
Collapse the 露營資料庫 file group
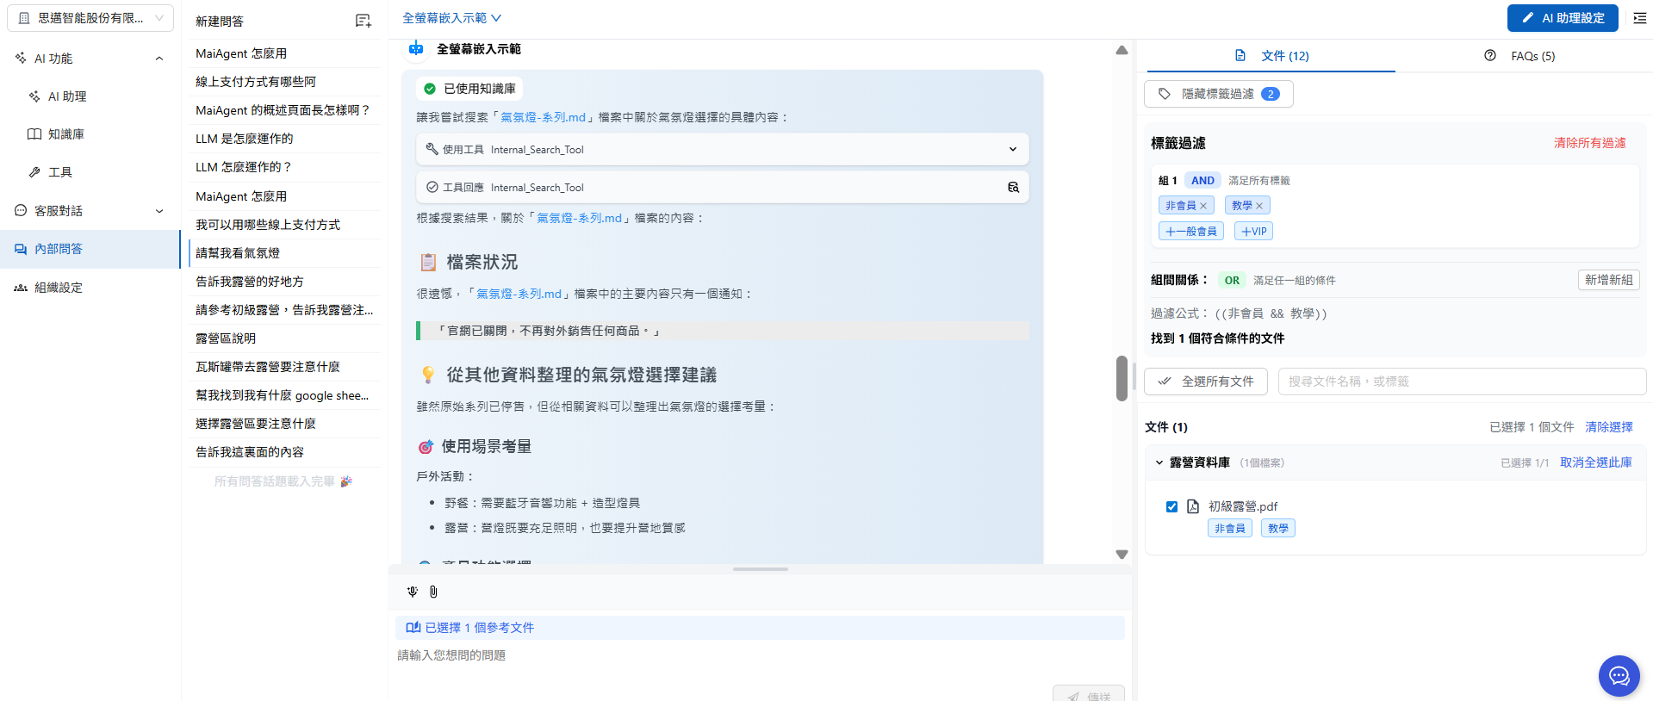point(1159,462)
